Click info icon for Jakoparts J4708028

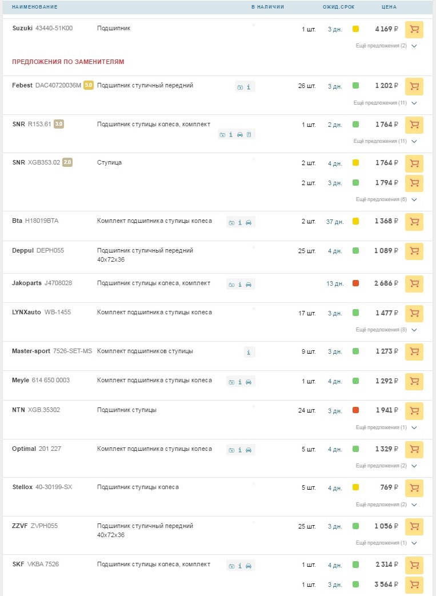240,284
